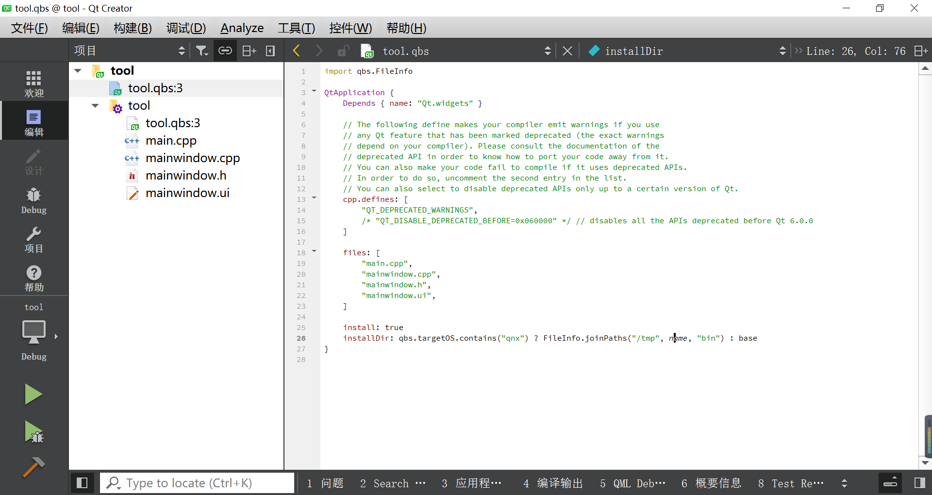Toggle the progress details button
The width and height of the screenshot is (932, 495).
pos(891,483)
